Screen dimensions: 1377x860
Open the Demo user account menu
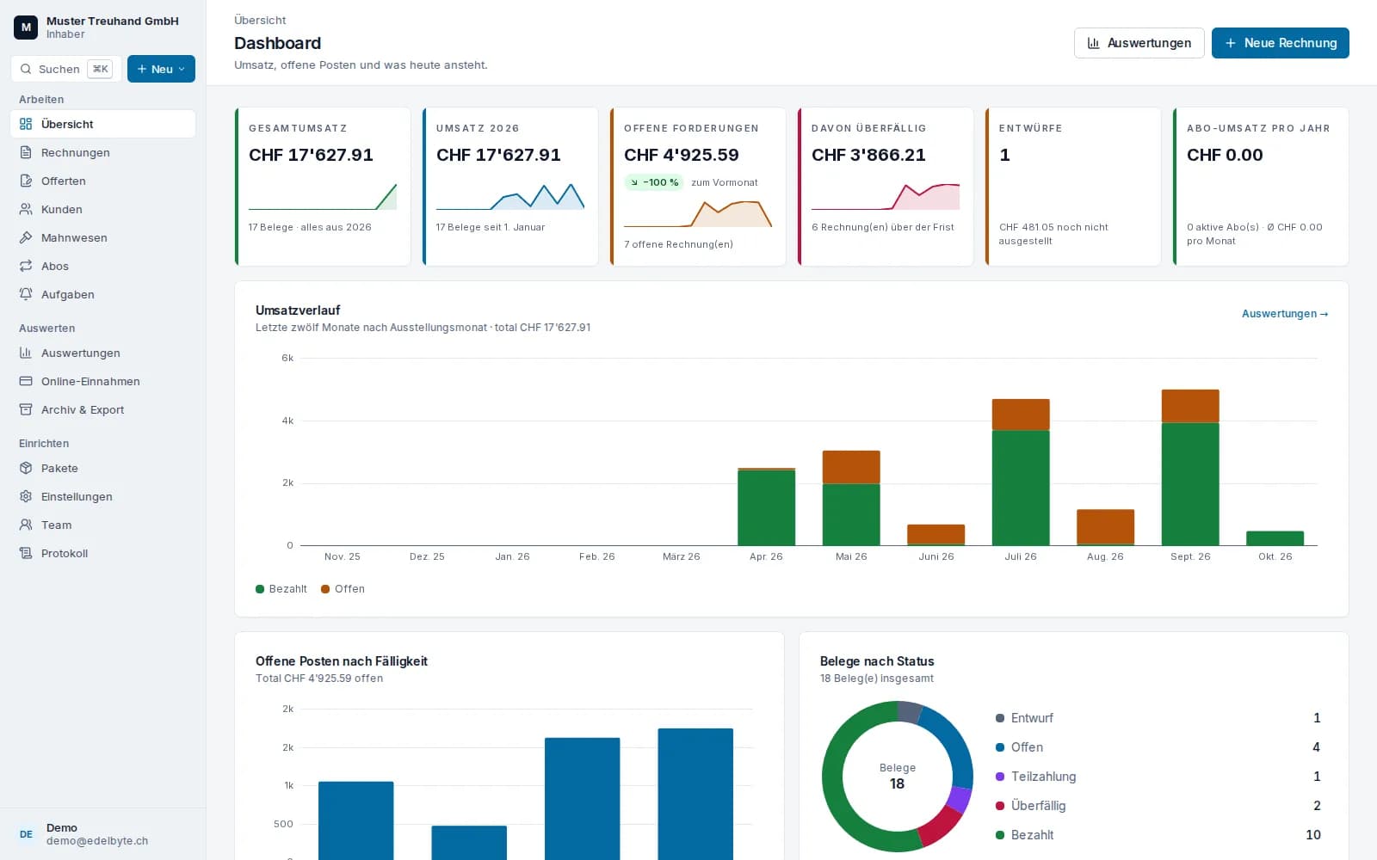[x=103, y=834]
